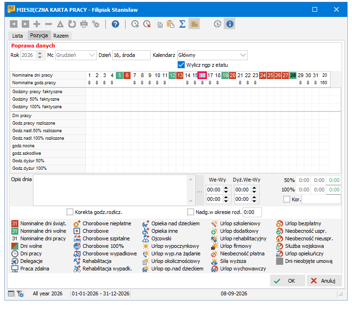The width and height of the screenshot is (352, 309).
Task: Decrease second Dyż.We-Wy time spinner
Action: point(254,201)
